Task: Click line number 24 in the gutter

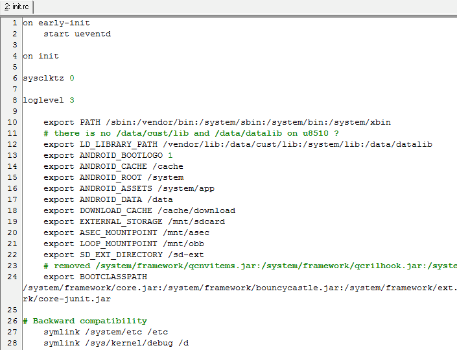Action: click(x=12, y=277)
